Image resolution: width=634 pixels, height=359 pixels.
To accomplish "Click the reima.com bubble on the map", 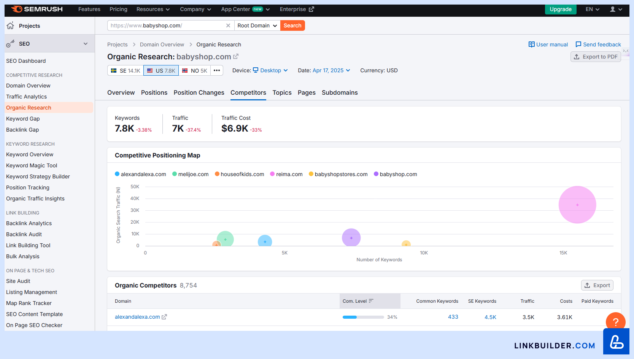I will (x=577, y=205).
